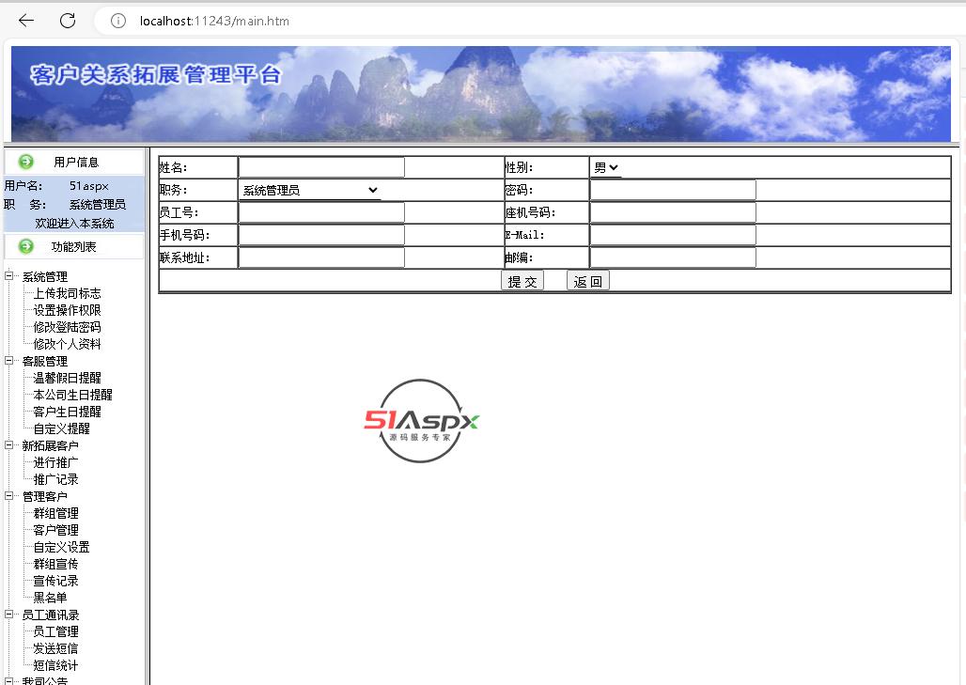
Task: Click the 密码 password input field
Action: 673,191
